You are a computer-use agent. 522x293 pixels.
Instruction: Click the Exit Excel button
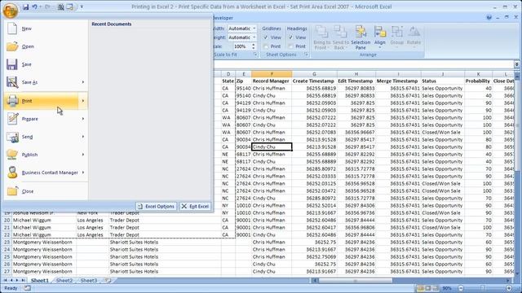tap(195, 206)
